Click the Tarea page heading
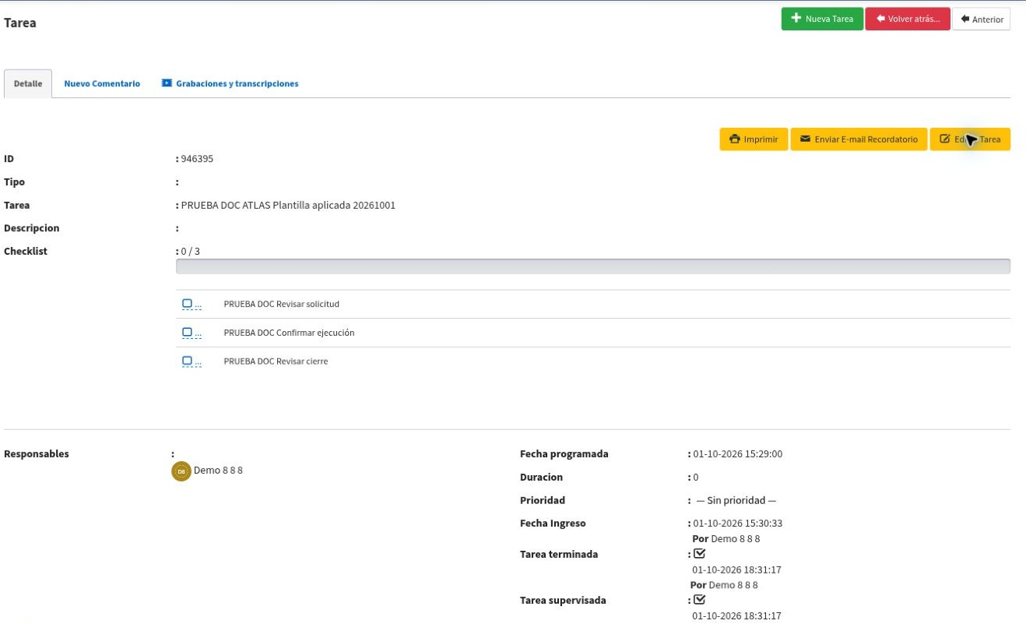This screenshot has width=1026, height=624. tap(20, 23)
